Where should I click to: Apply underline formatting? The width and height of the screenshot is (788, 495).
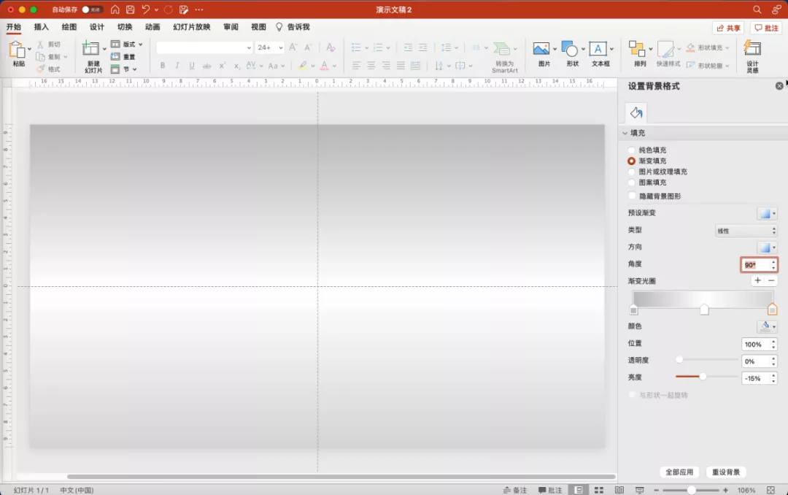click(x=192, y=66)
